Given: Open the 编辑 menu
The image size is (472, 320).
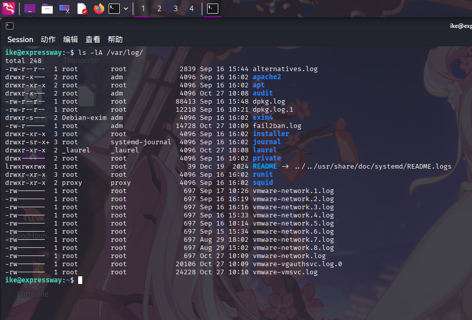Looking at the screenshot, I should (71, 40).
